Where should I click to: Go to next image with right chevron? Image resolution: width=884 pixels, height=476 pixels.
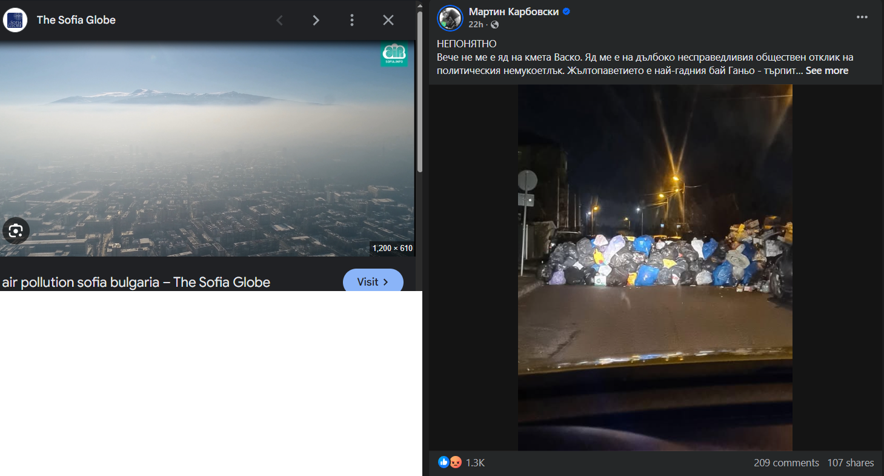pos(316,20)
